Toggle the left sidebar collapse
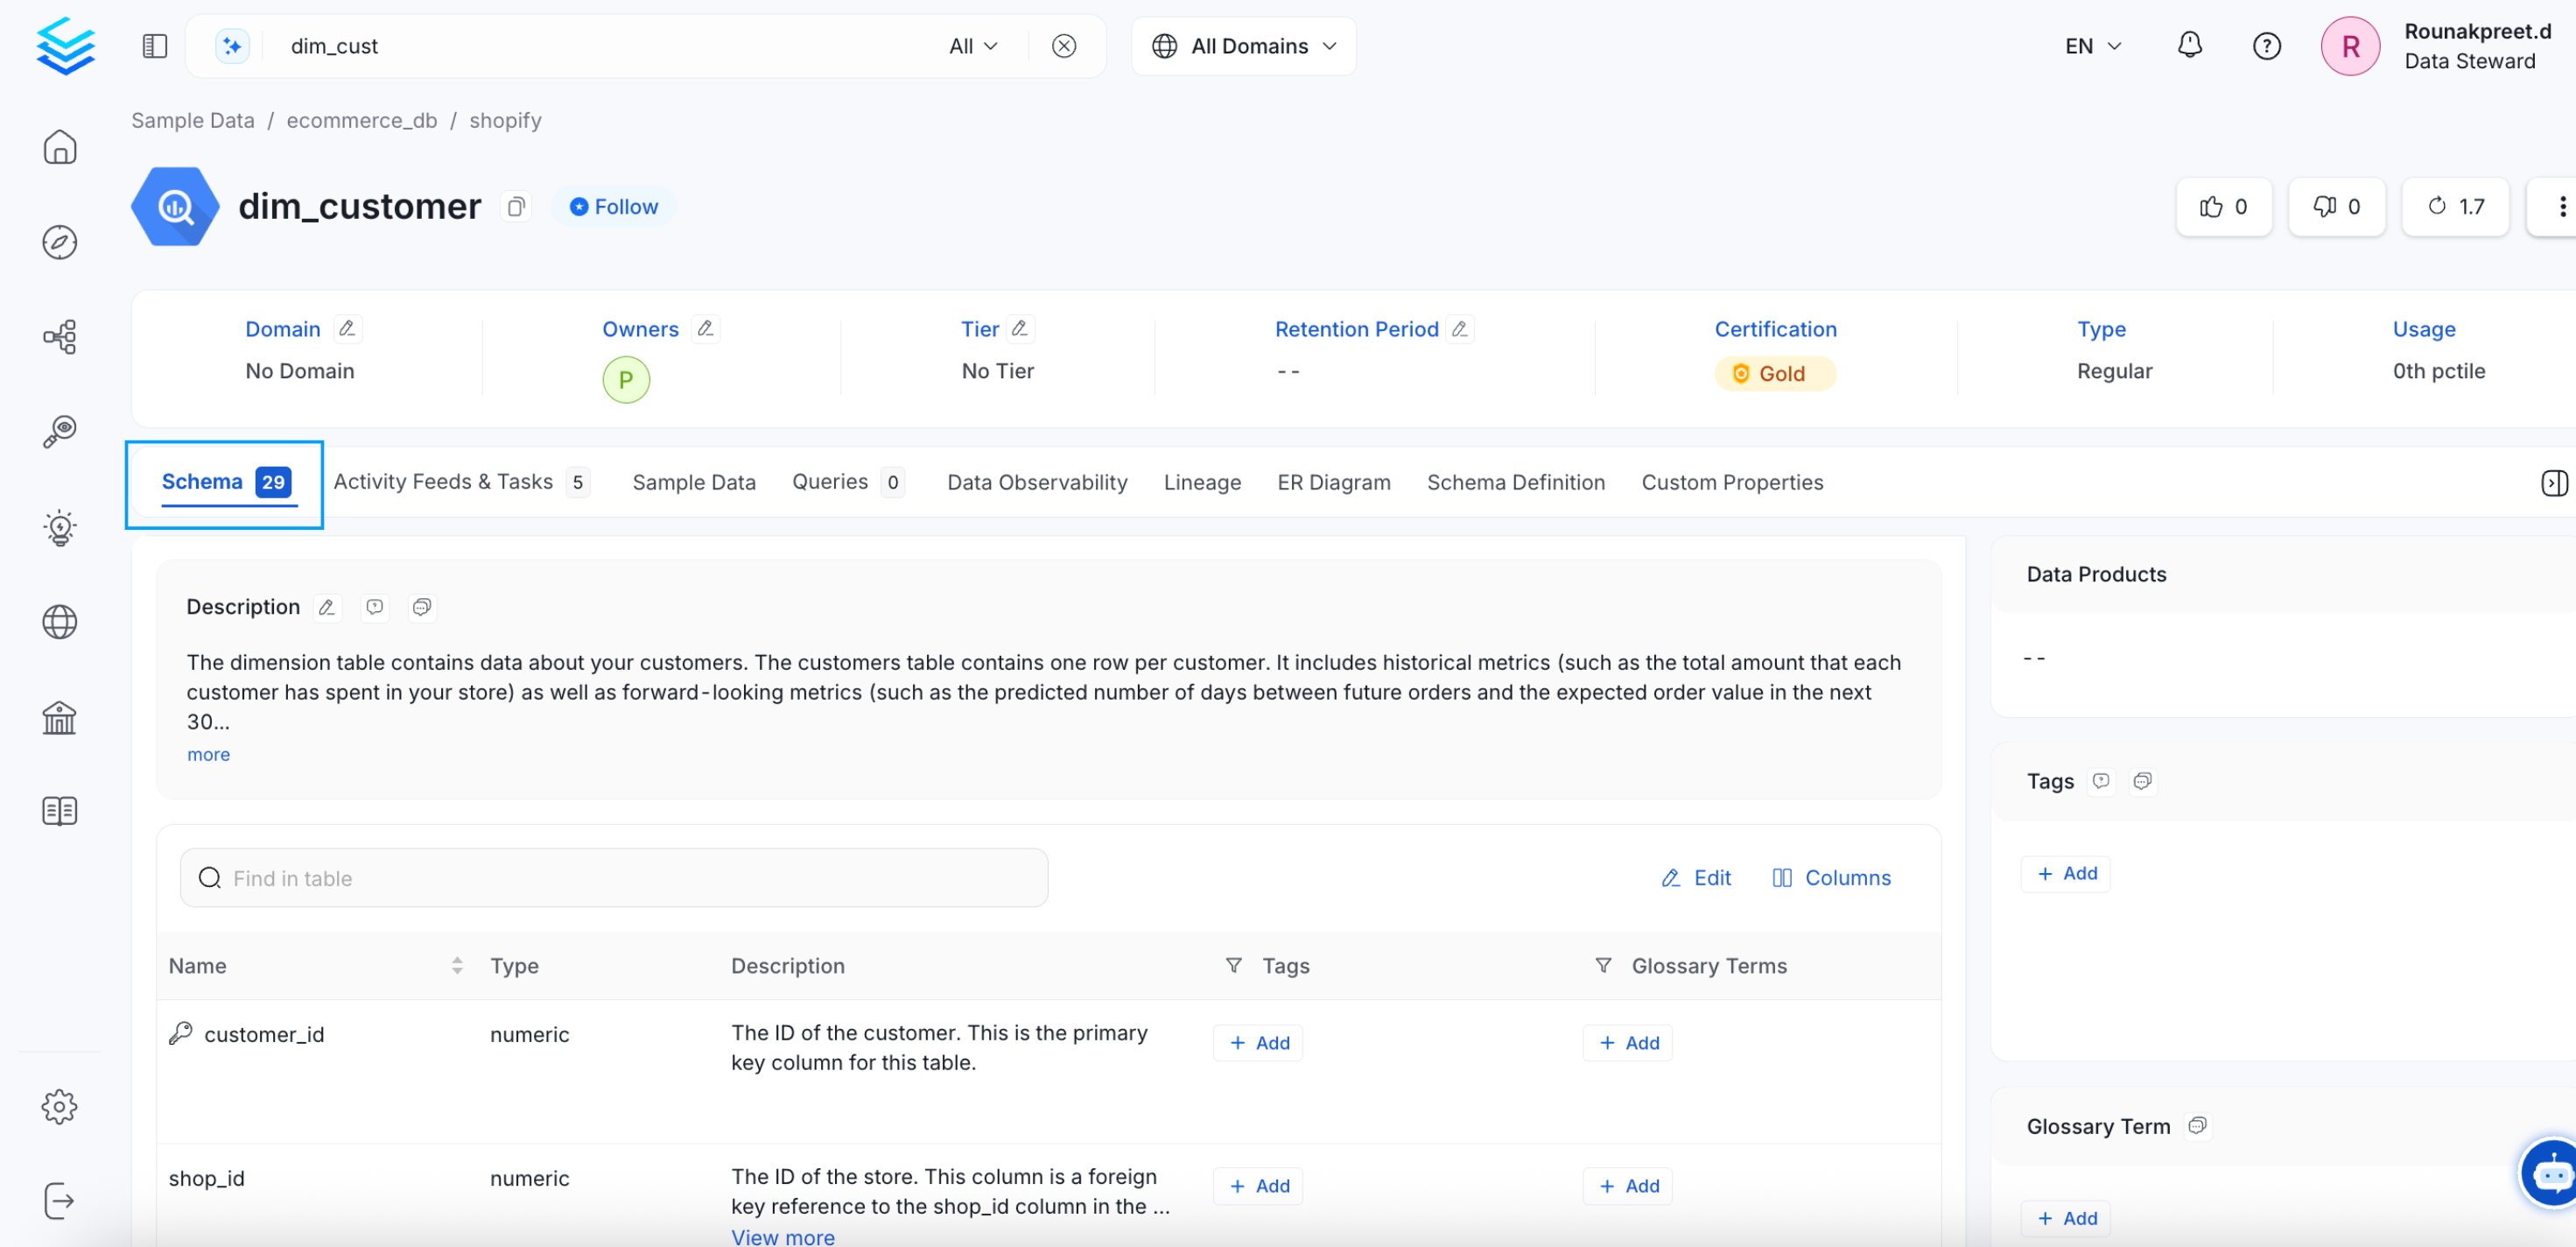 155,46
